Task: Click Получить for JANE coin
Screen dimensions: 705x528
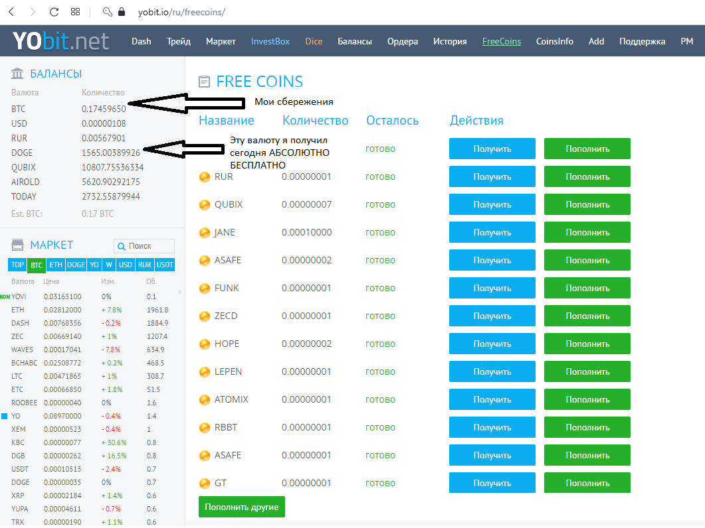Action: tap(492, 232)
